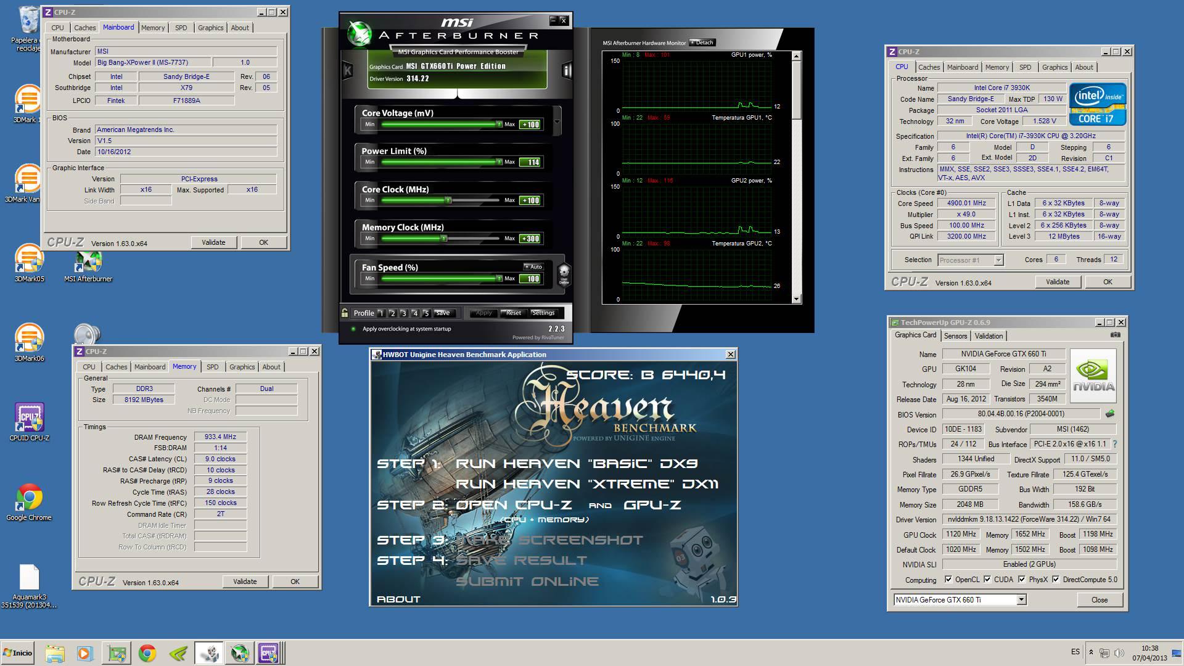Open the Google Chrome desktop shortcut
Screen dimensions: 1184x666
(29, 502)
